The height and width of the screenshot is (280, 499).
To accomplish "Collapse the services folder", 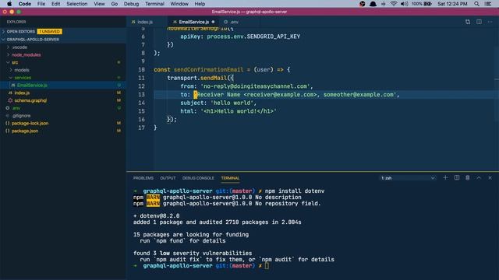I will [23, 78].
